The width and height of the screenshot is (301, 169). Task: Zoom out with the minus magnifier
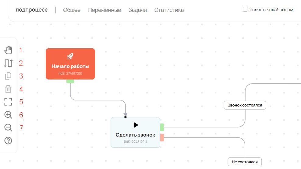click(x=8, y=127)
